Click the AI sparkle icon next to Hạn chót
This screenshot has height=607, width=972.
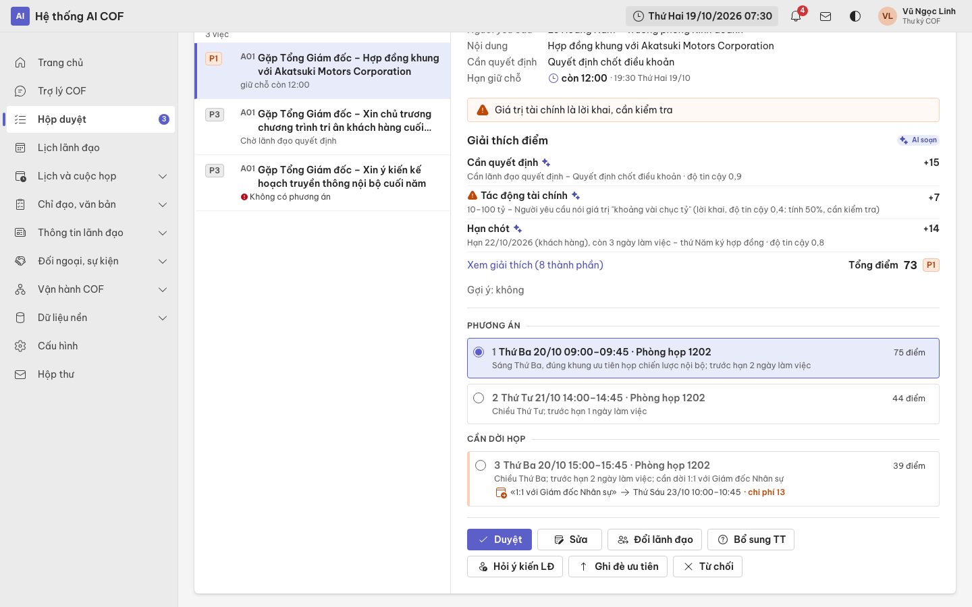click(518, 229)
